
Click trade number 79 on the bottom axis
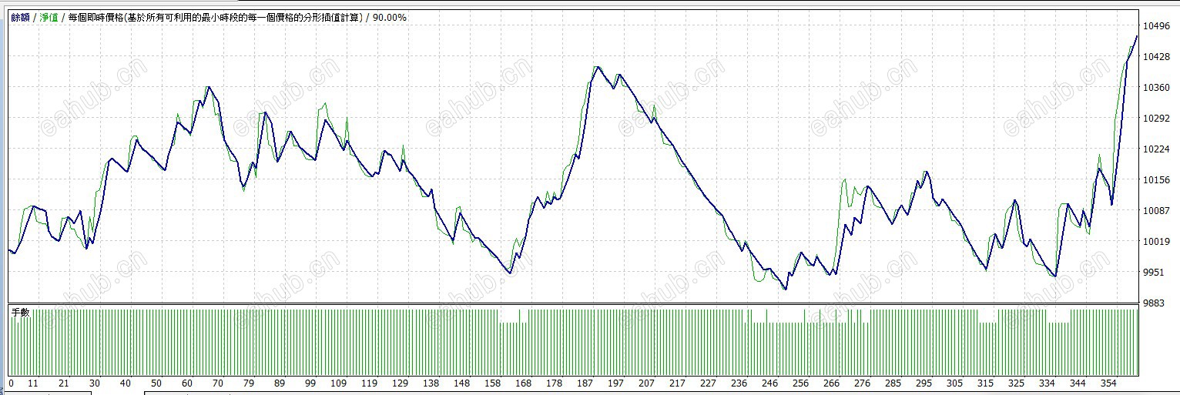coord(249,383)
